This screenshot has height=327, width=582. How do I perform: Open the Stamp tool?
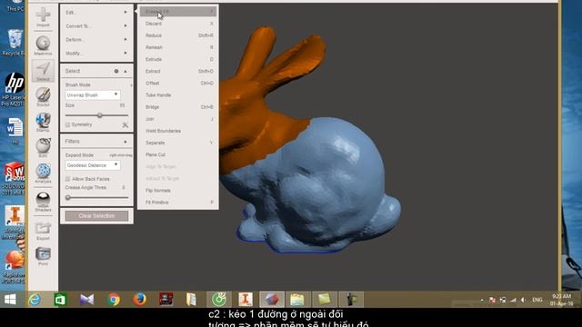[43, 122]
